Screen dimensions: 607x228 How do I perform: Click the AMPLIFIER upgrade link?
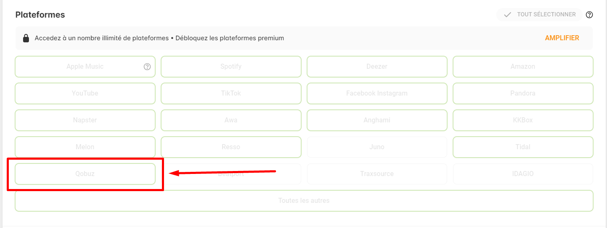(562, 38)
